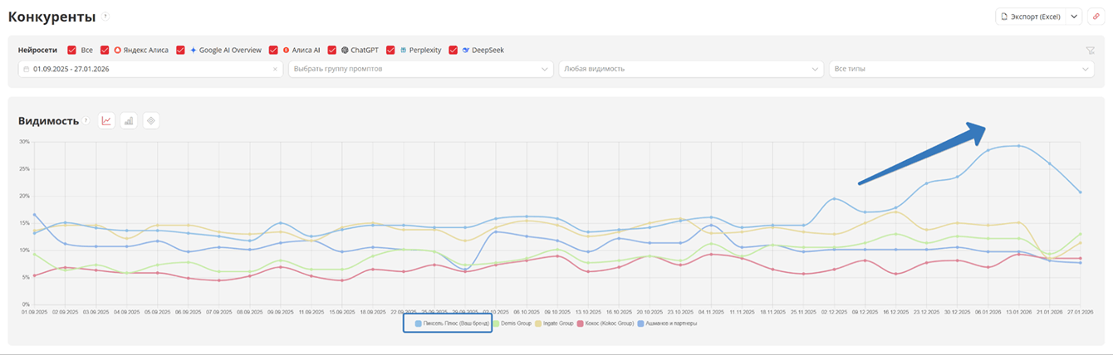Select the radar chart view icon

click(150, 121)
